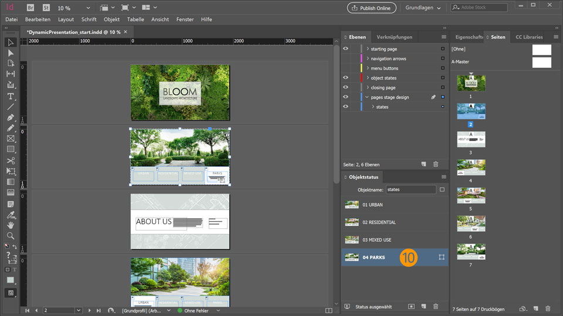Open the Objektstatus panel menu
This screenshot has width=563, height=316.
click(444, 177)
